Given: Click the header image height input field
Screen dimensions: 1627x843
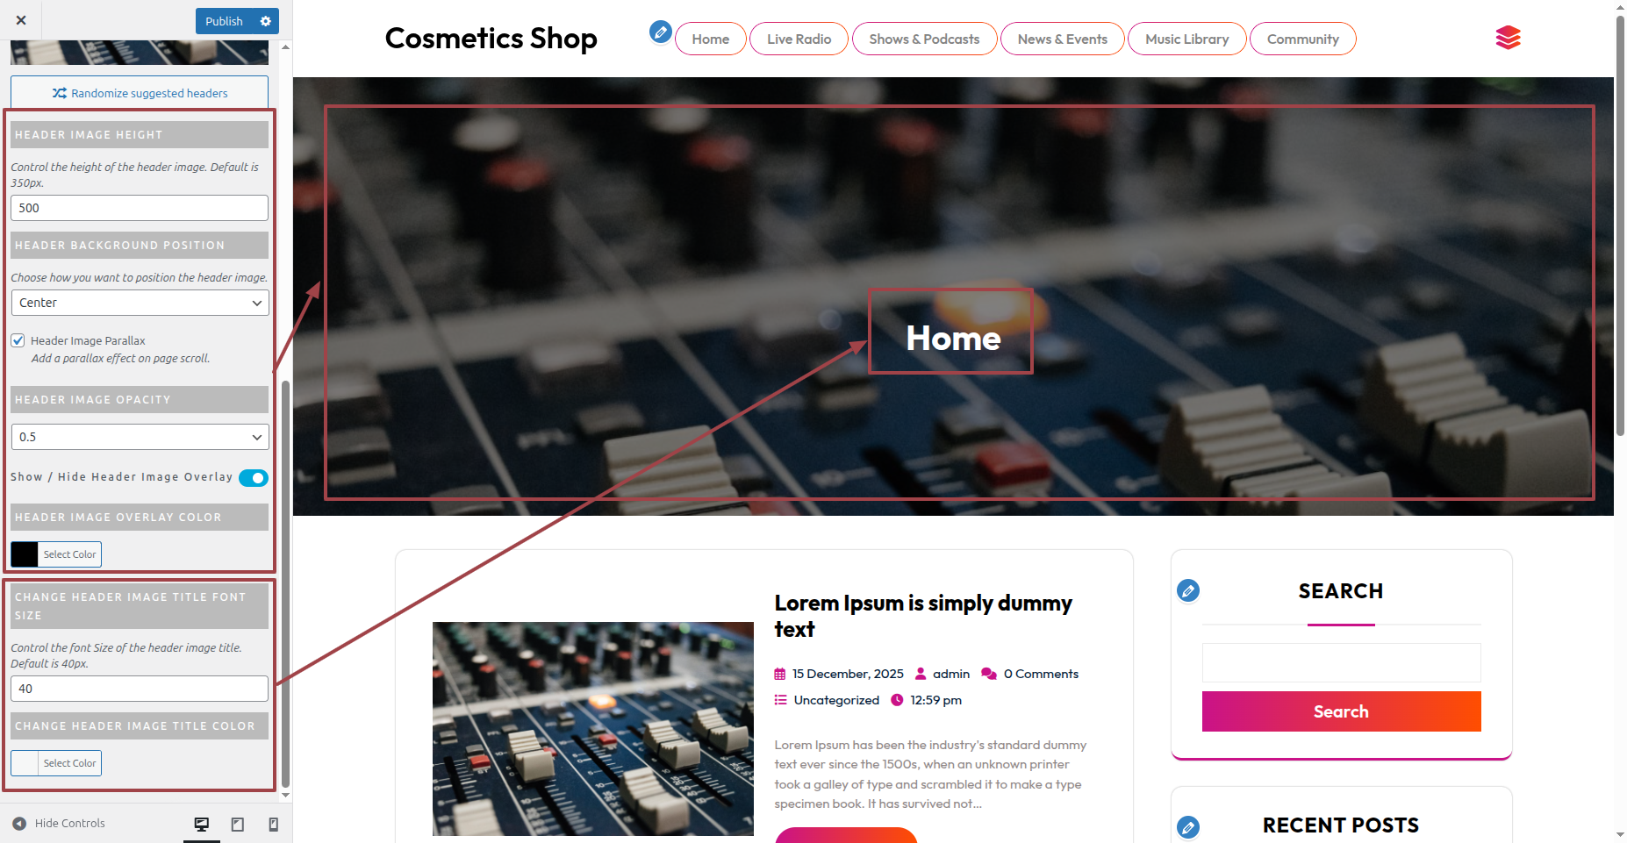Looking at the screenshot, I should (140, 208).
